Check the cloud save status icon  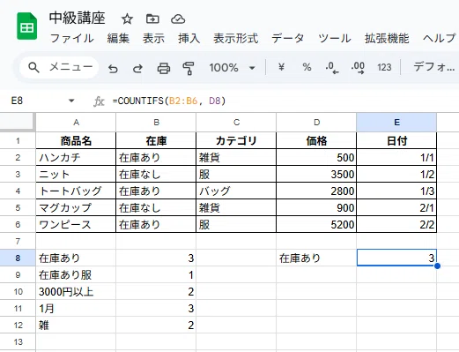coord(178,19)
